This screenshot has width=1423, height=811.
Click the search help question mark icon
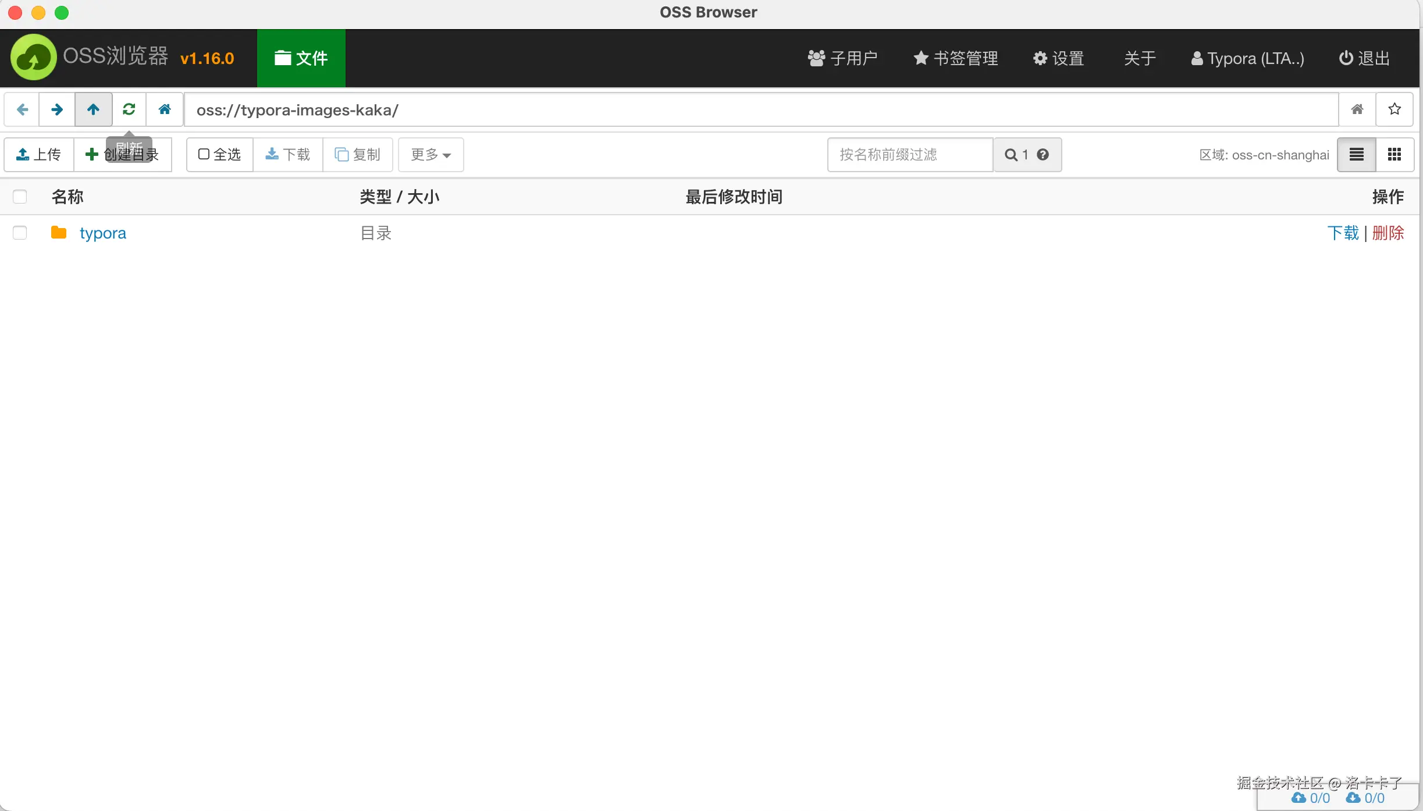pyautogui.click(x=1043, y=154)
